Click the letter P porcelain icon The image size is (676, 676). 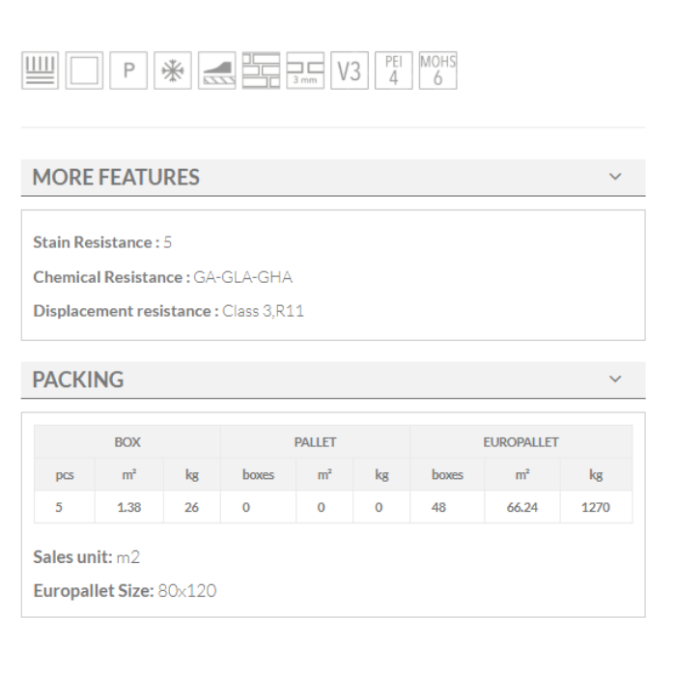[127, 72]
